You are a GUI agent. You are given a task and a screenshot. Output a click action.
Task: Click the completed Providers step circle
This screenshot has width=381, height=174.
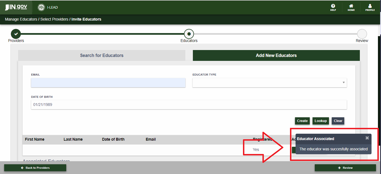click(x=16, y=34)
